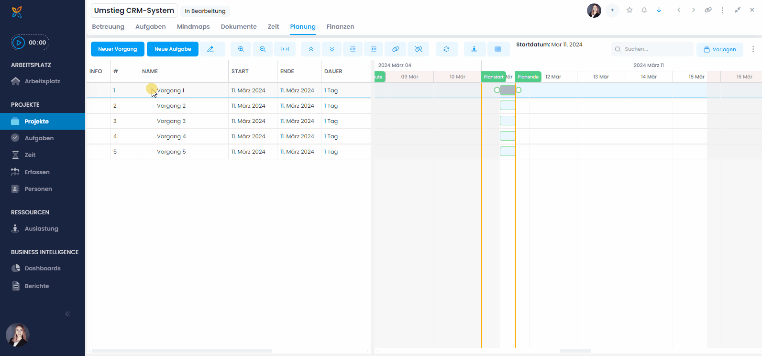Select row Vorgang 2
Image resolution: width=762 pixels, height=356 pixels.
pyautogui.click(x=228, y=106)
